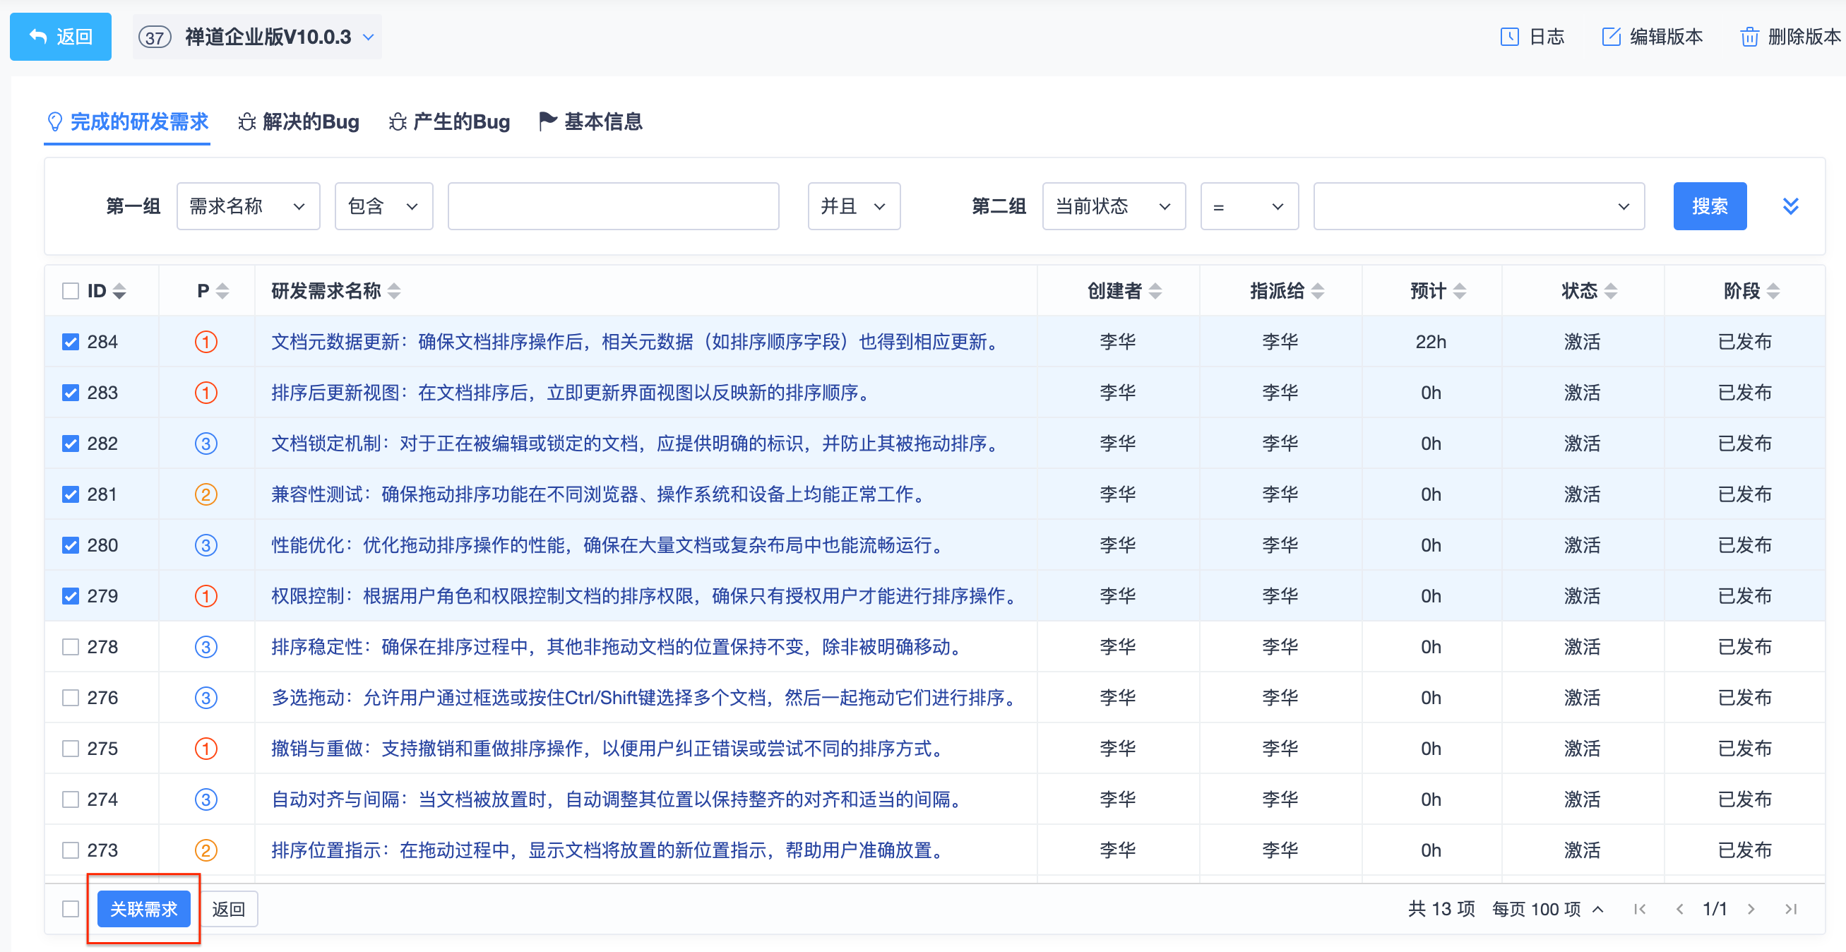Check the checkbox for requirement 278
The height and width of the screenshot is (952, 1846).
click(70, 647)
